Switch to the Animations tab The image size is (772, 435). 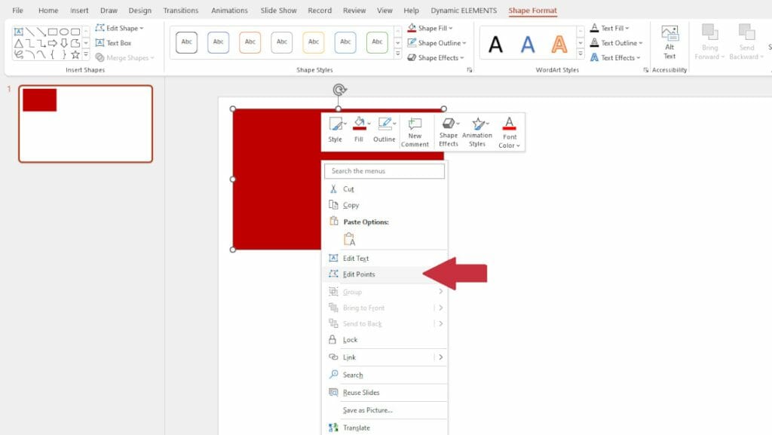[x=229, y=11]
